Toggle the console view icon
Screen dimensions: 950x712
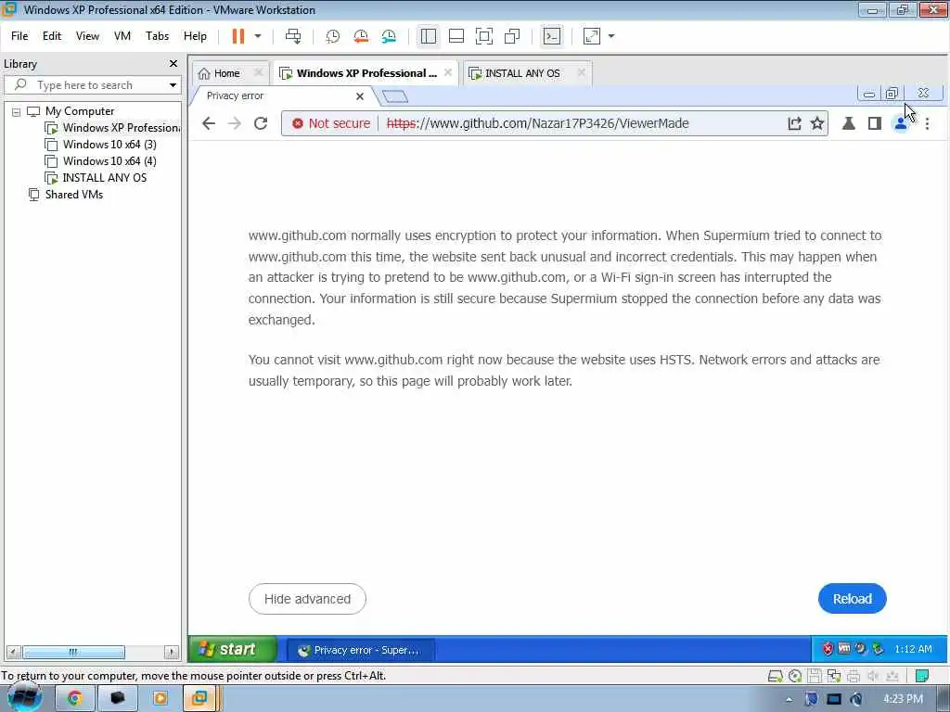551,36
